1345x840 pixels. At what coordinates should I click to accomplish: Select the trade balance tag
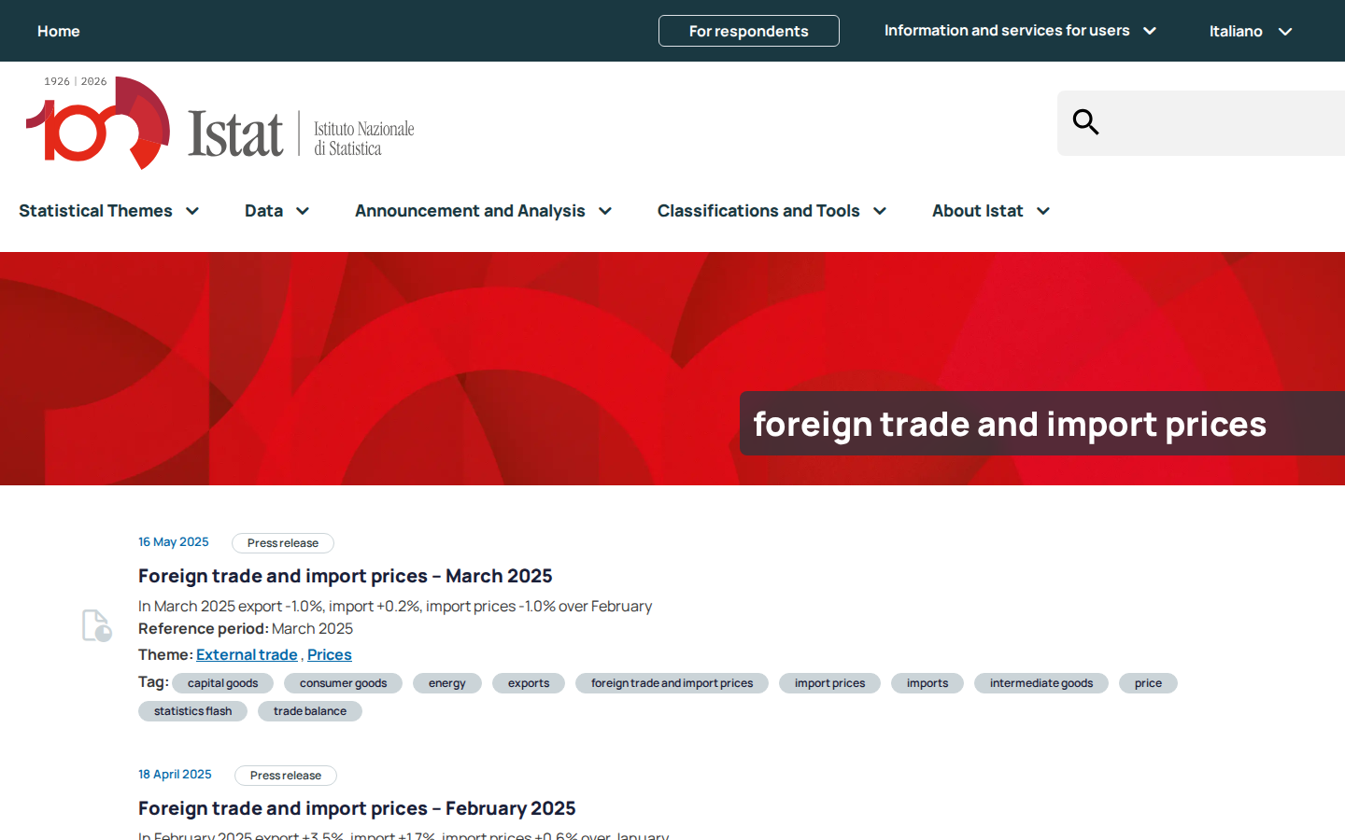(310, 711)
